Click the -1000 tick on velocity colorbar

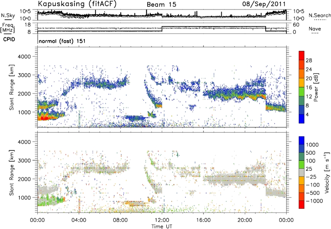coord(314,201)
